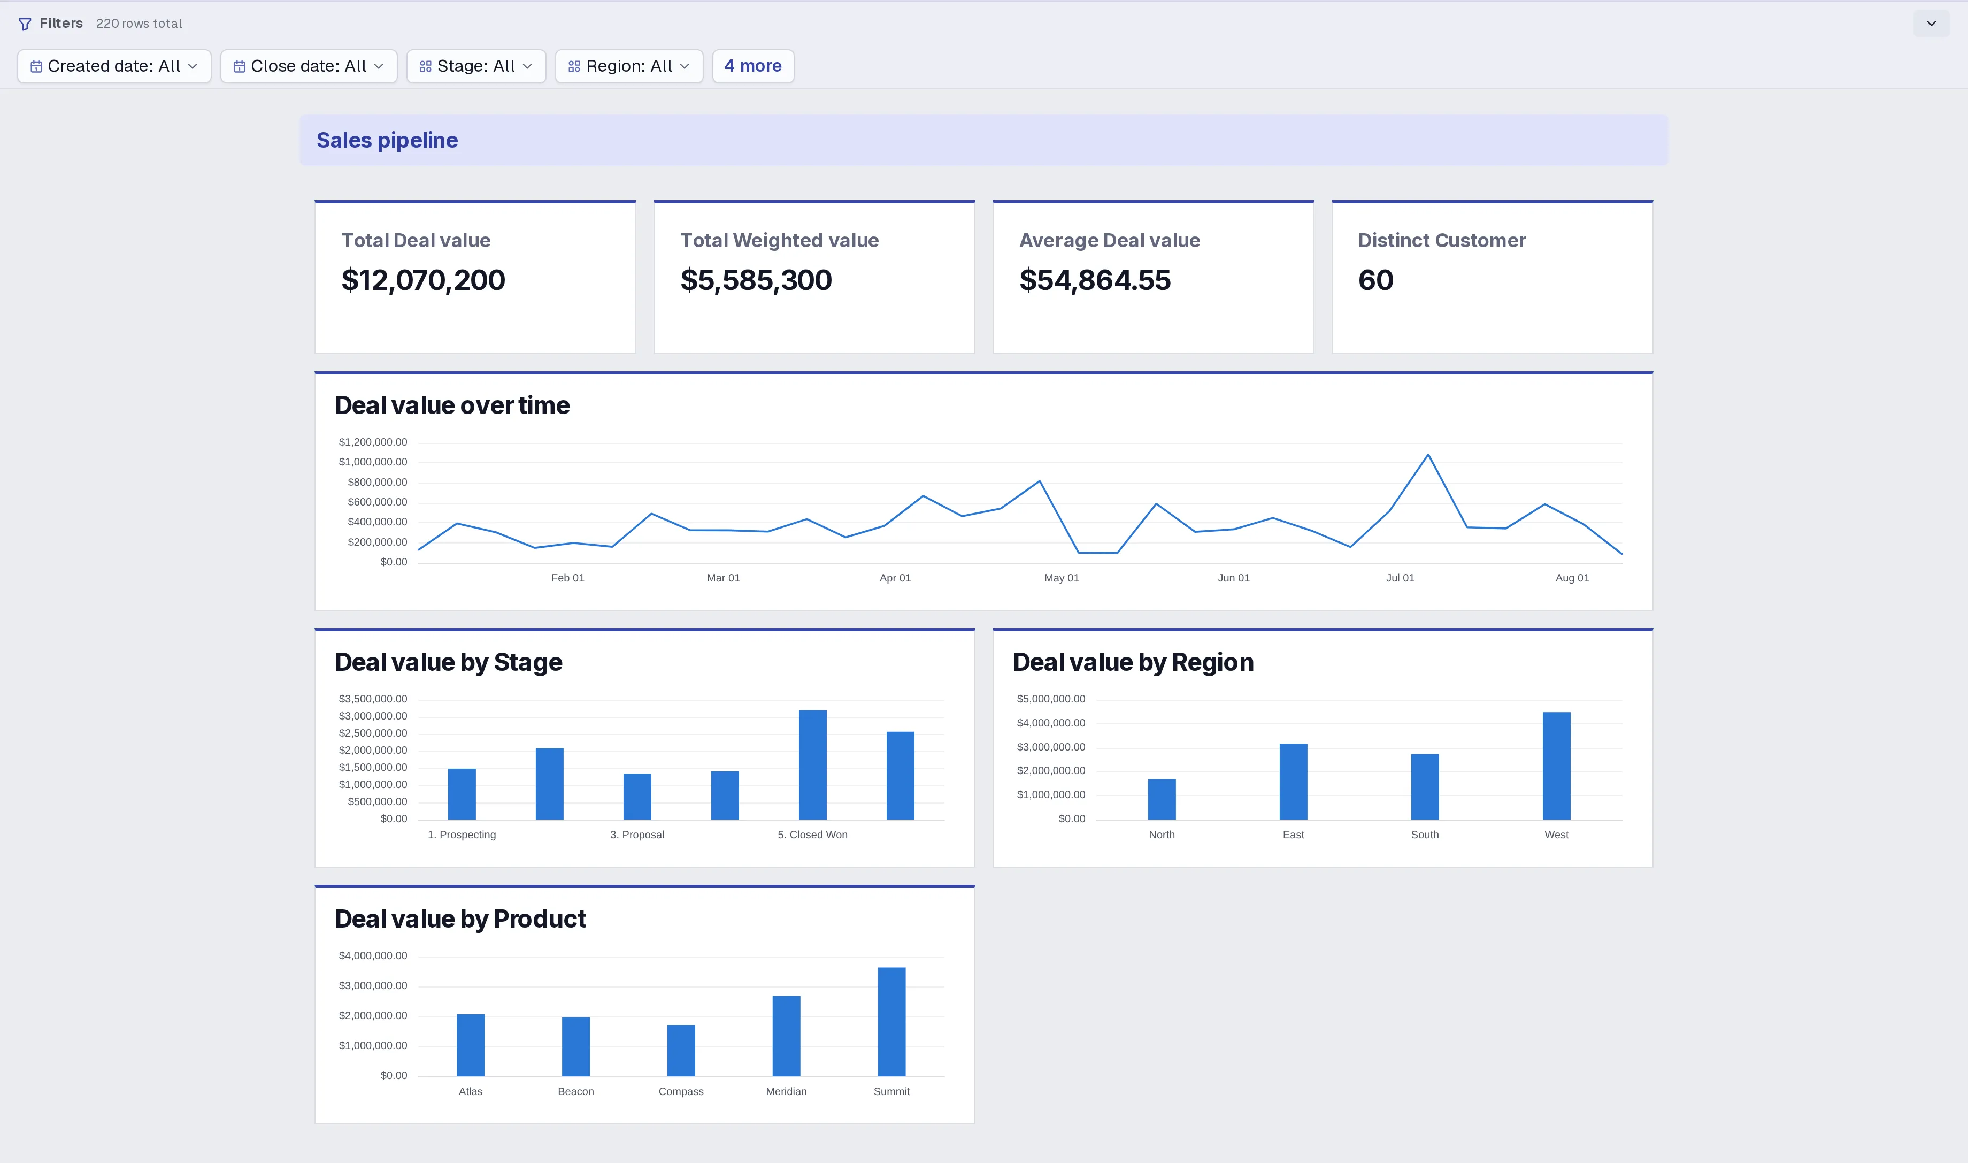This screenshot has height=1163, width=1968.
Task: Click the $3,500,000.00 y-axis label
Action: pyautogui.click(x=373, y=699)
